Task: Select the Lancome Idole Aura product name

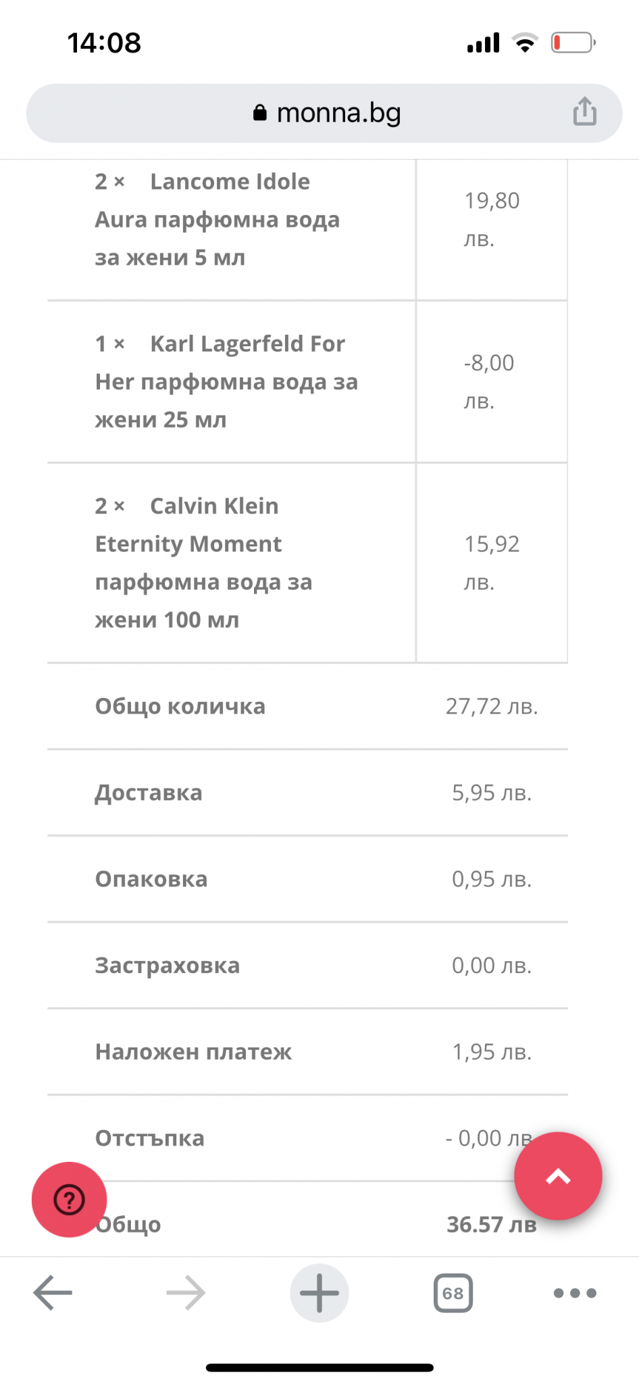Action: pos(216,219)
